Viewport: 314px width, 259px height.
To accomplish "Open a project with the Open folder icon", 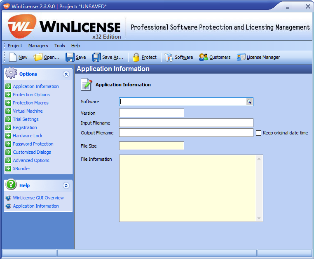I will point(38,57).
